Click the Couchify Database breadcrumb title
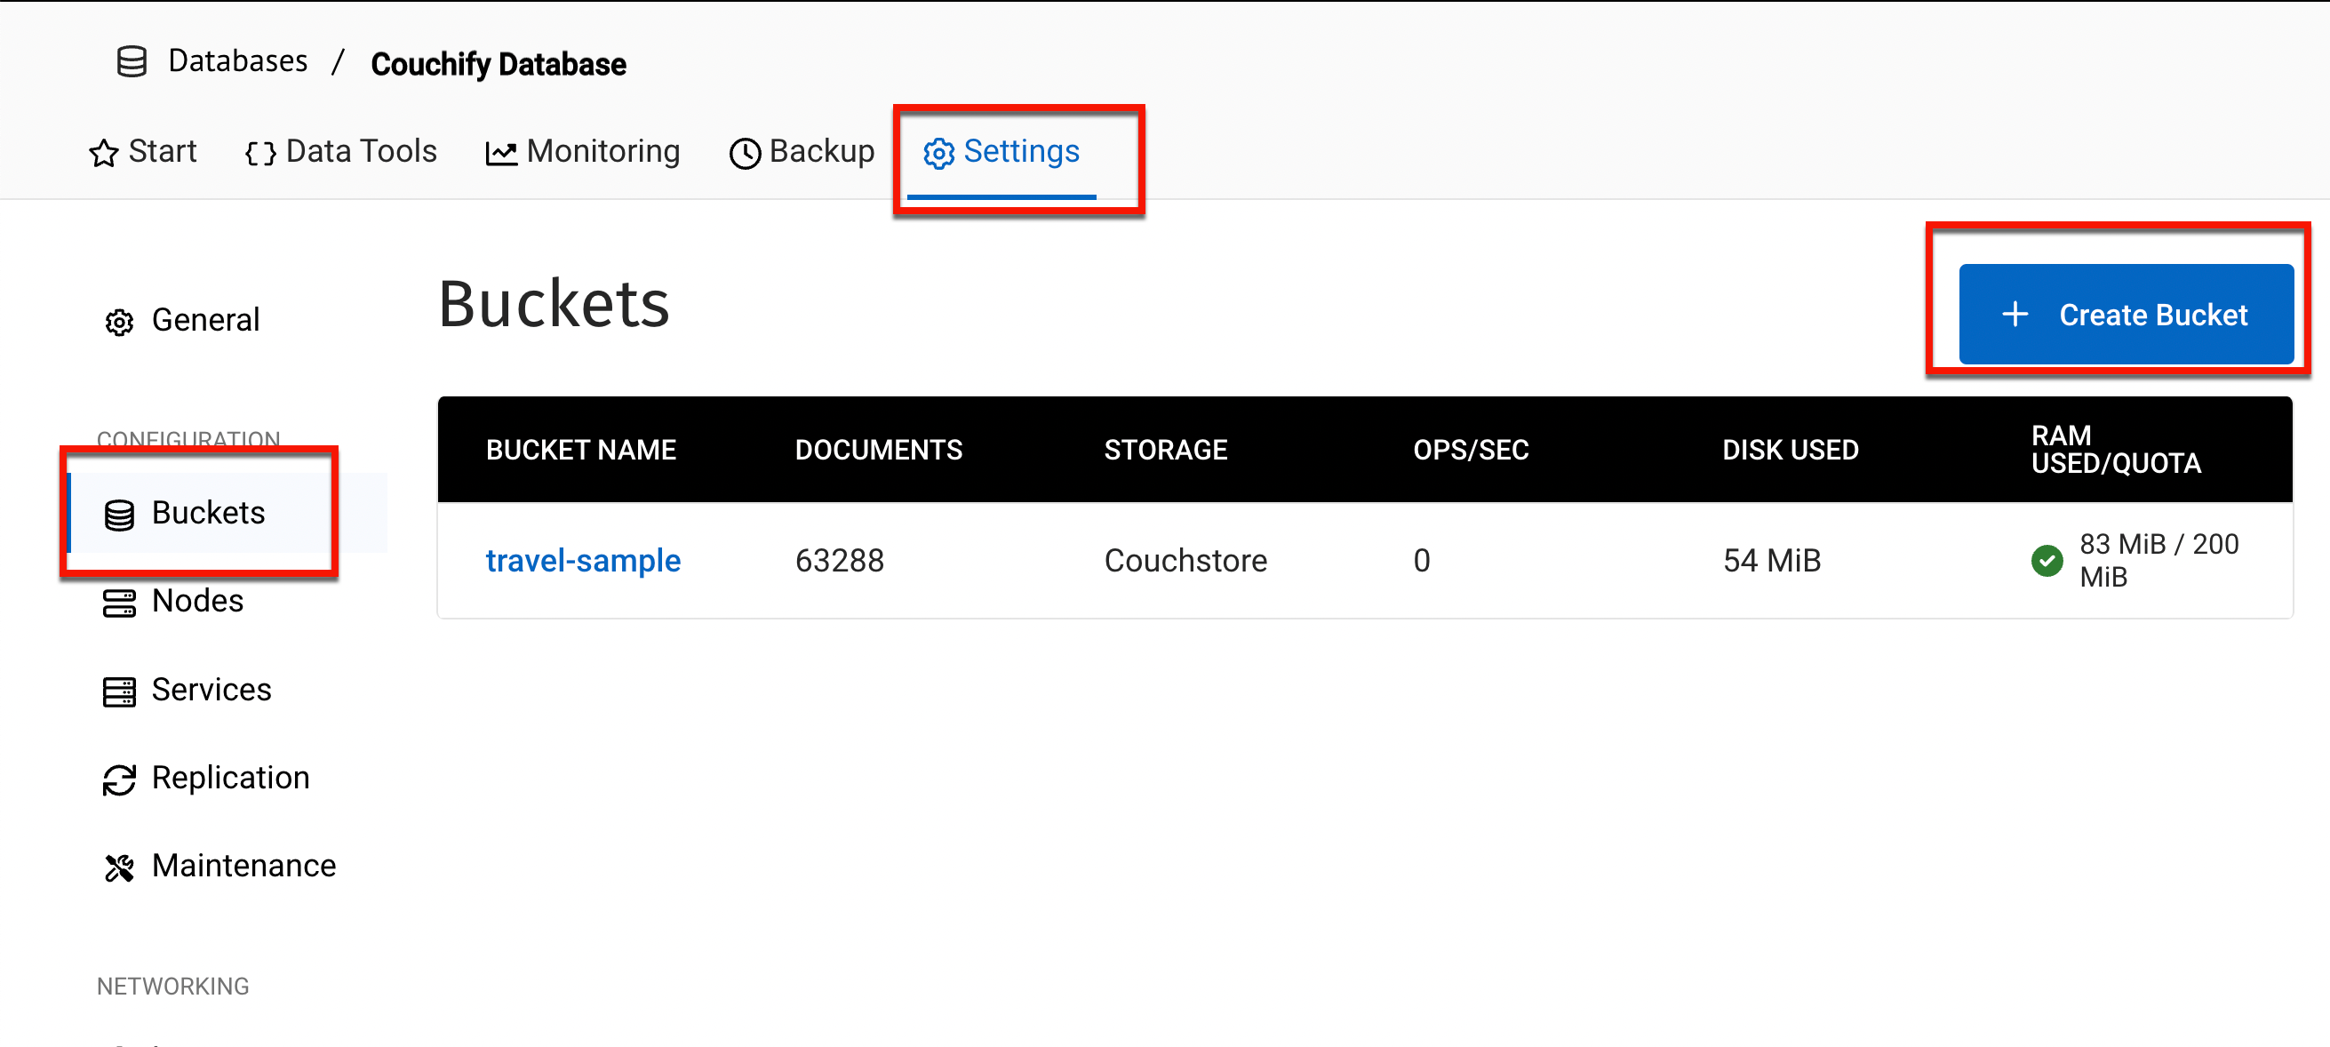This screenshot has height=1047, width=2330. click(x=499, y=63)
